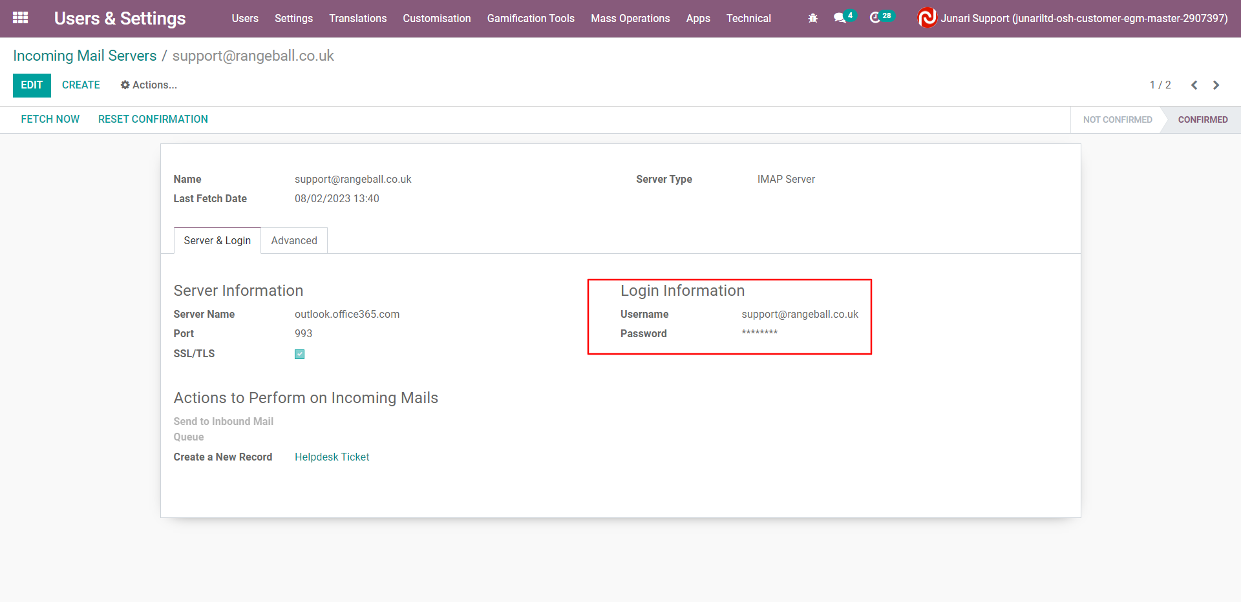The width and height of the screenshot is (1241, 602).
Task: Open the Technical menu
Action: click(748, 18)
